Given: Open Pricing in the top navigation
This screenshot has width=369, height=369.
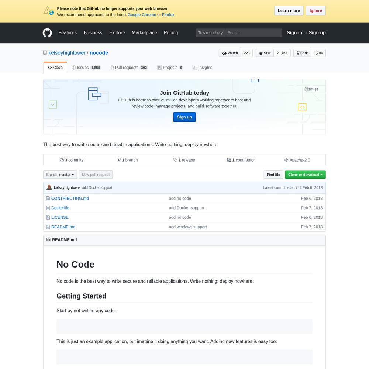Looking at the screenshot, I should click(171, 33).
